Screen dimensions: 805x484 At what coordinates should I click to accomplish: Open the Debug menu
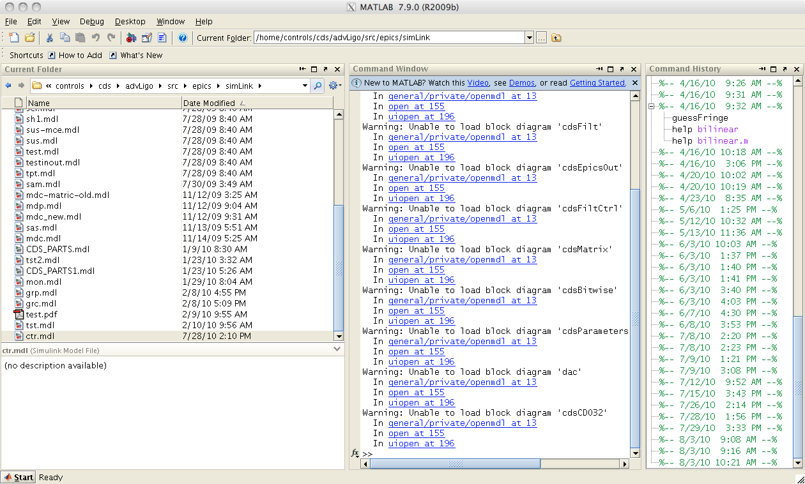(x=92, y=21)
